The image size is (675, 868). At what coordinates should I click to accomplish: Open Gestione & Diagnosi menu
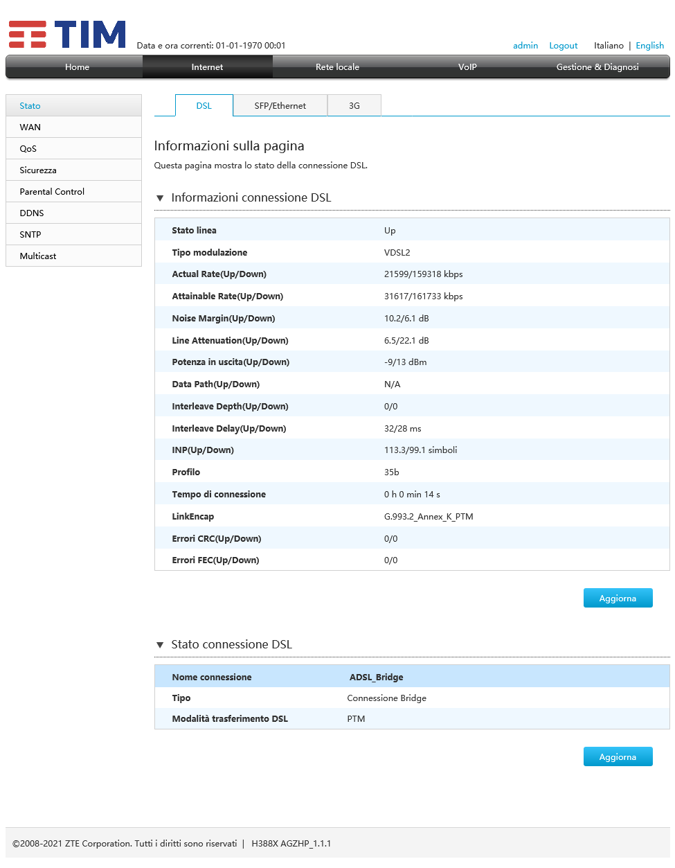tap(597, 67)
